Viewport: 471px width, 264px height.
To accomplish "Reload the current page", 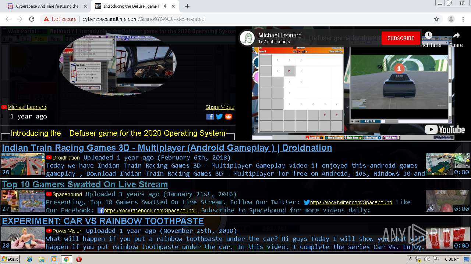I will [x=32, y=19].
